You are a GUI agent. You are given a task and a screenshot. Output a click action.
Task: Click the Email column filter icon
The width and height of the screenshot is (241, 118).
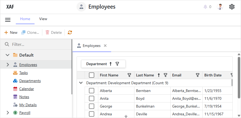click(x=198, y=75)
